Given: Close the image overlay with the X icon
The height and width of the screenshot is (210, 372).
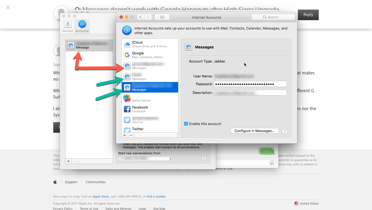Looking at the screenshot, I should 8,8.
